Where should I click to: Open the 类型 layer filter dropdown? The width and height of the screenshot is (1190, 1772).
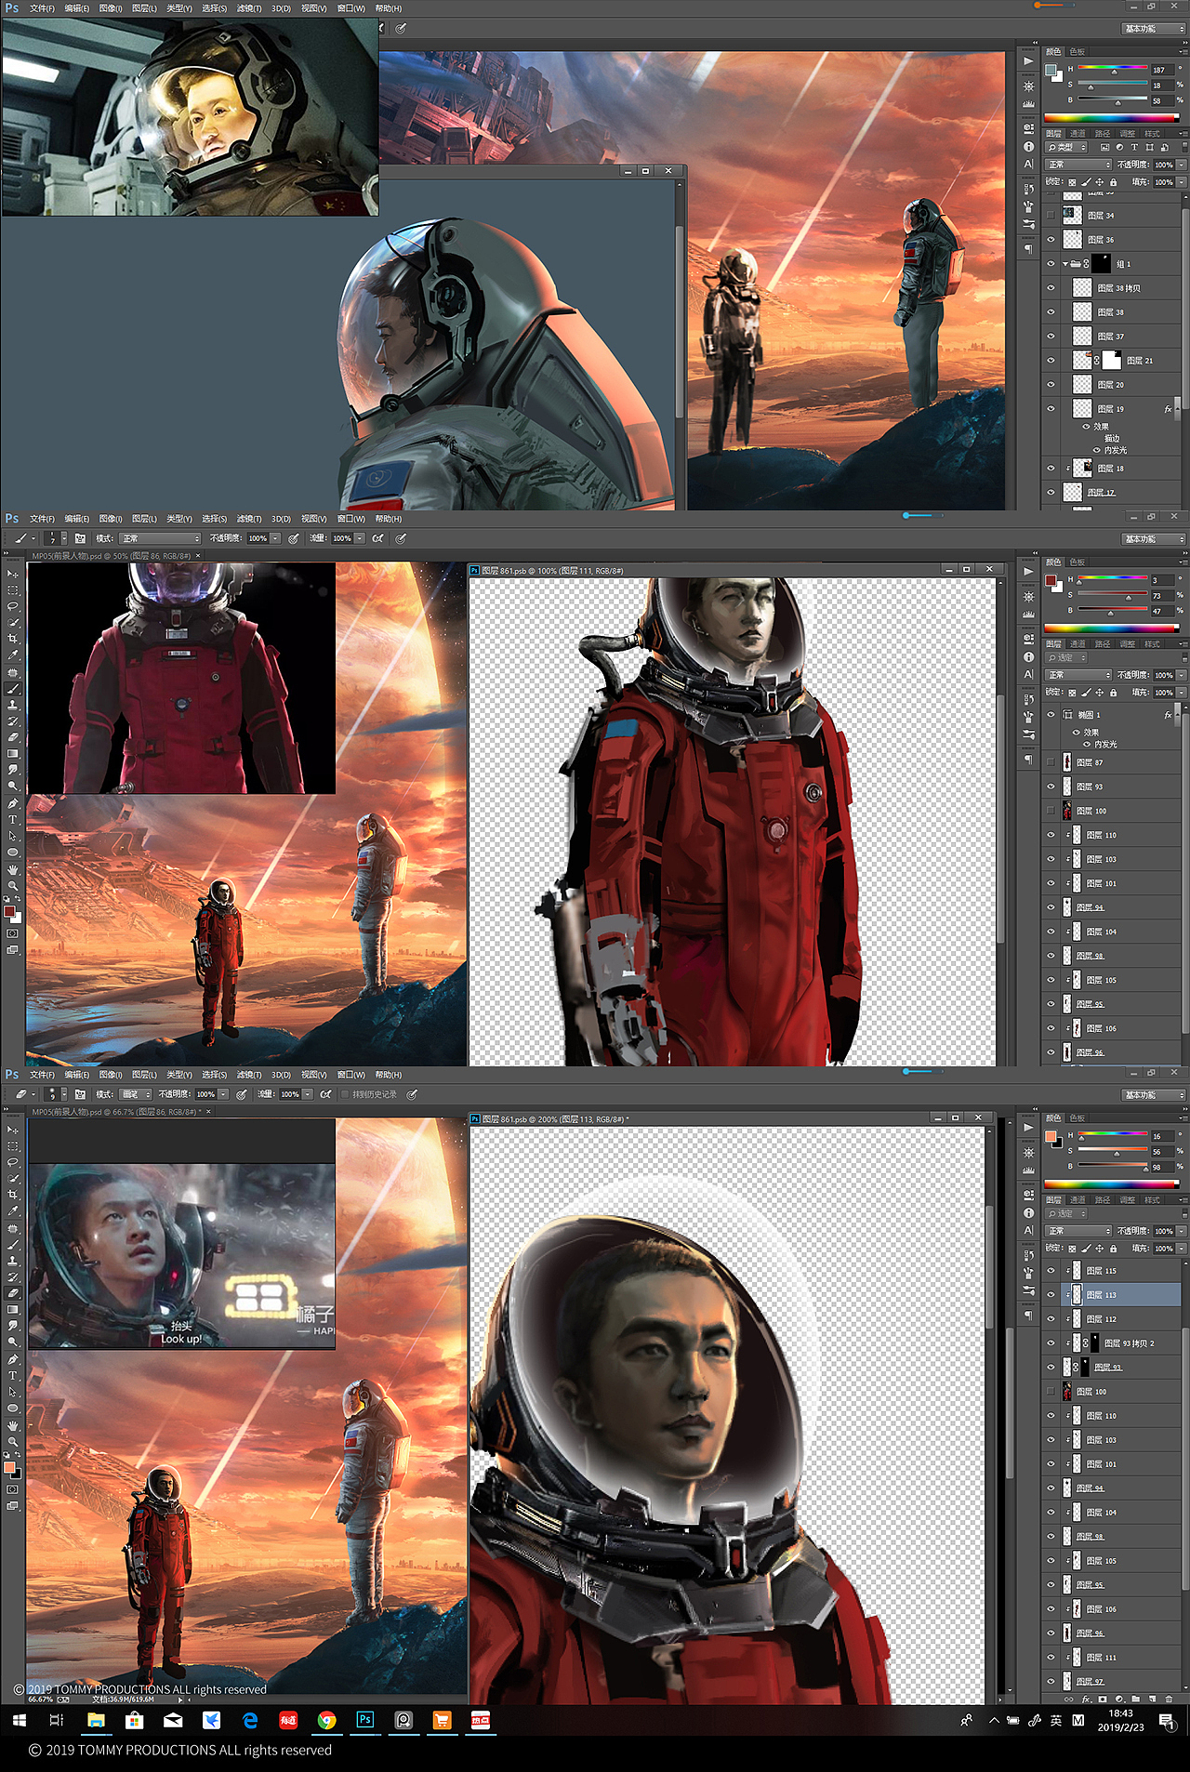(x=1066, y=147)
